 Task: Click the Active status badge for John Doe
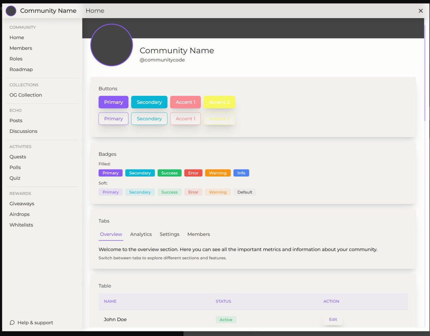[x=226, y=320]
